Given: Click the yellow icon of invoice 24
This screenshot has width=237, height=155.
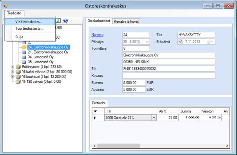Looking at the screenshot, I should click(24, 47).
